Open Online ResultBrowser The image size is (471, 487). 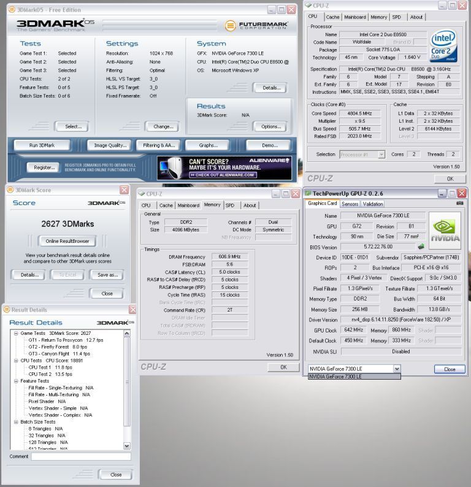(x=67, y=241)
